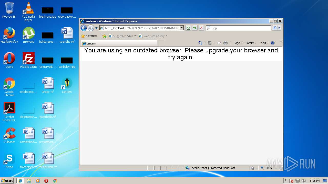Viewport: 328px width, 184px height.
Task: Select the peterboth.rtf document
Action: pos(48,110)
